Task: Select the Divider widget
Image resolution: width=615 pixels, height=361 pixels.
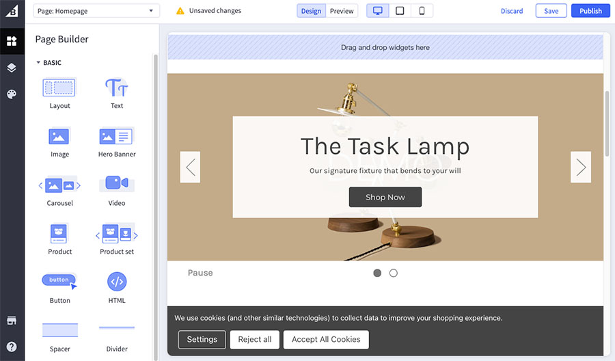Action: point(117,338)
